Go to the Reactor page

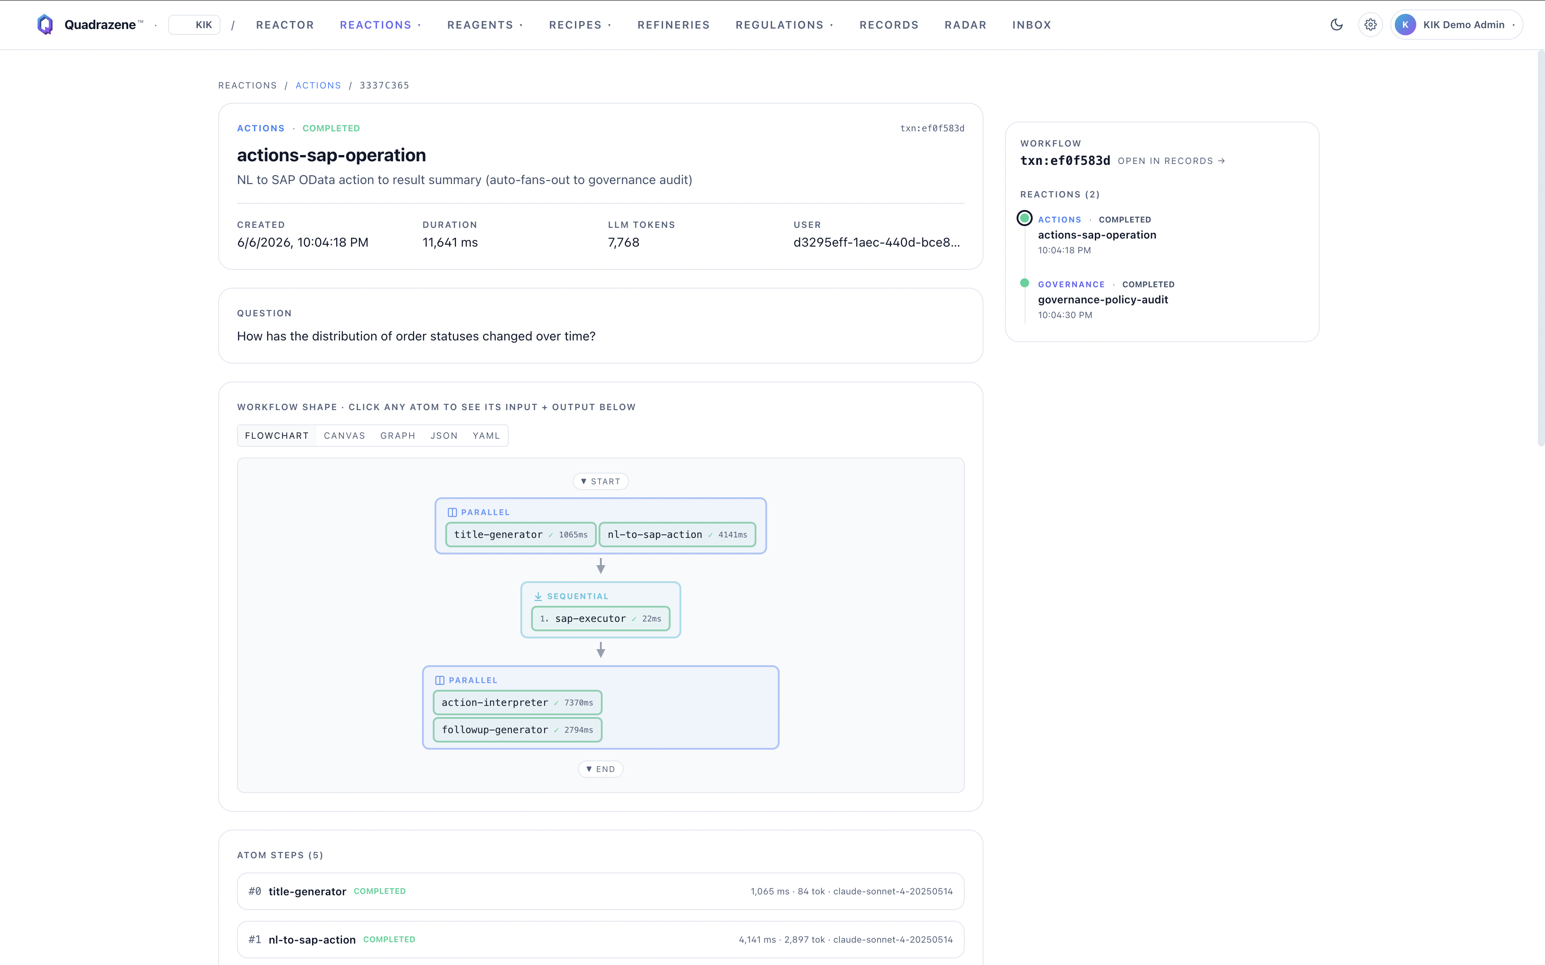[285, 24]
